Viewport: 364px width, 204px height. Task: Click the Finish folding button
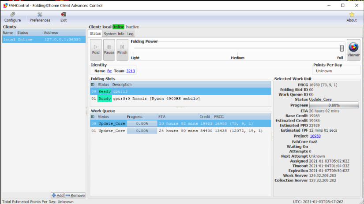tap(122, 50)
